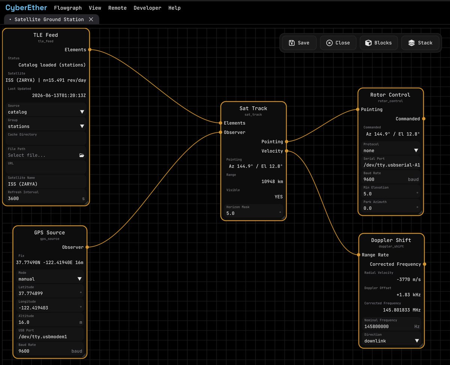Click the File Path Select file field
Screen dimensions: 450x365
pyautogui.click(x=46, y=152)
